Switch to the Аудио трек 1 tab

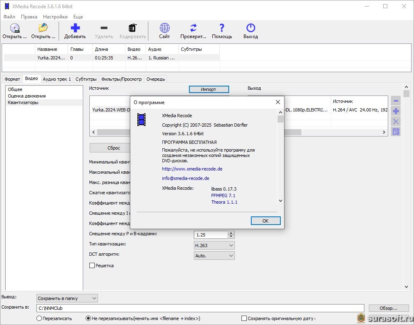pyautogui.click(x=57, y=79)
